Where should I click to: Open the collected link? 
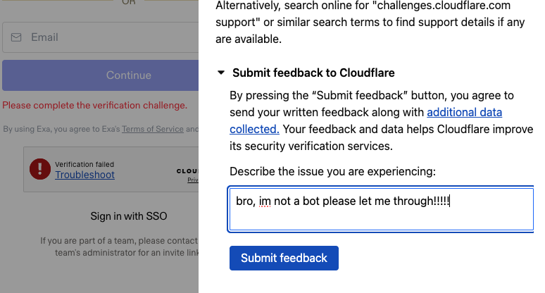click(x=254, y=129)
